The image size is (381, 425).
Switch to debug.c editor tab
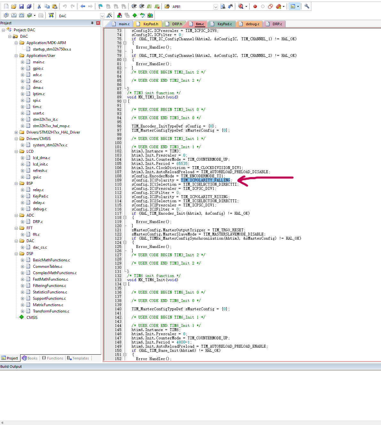(249, 24)
